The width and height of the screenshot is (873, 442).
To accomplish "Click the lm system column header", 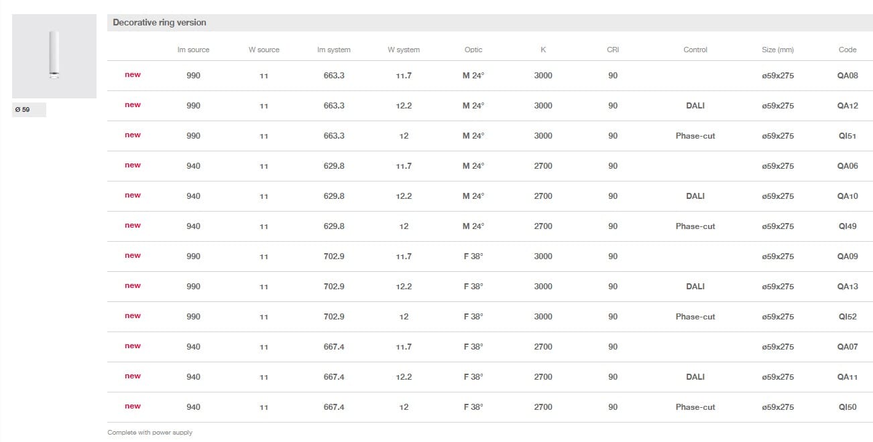I will 334,50.
